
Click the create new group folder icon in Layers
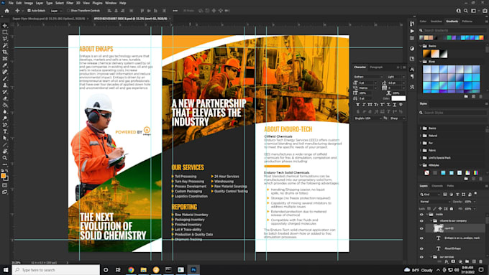click(467, 261)
